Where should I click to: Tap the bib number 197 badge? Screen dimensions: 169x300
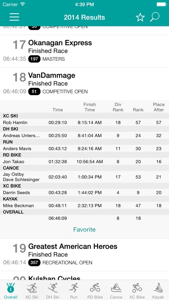tap(34, 59)
